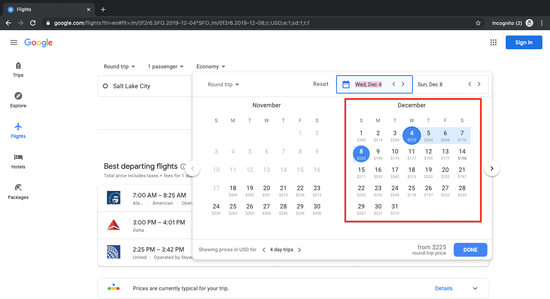Open Packages in the sidebar

18,192
